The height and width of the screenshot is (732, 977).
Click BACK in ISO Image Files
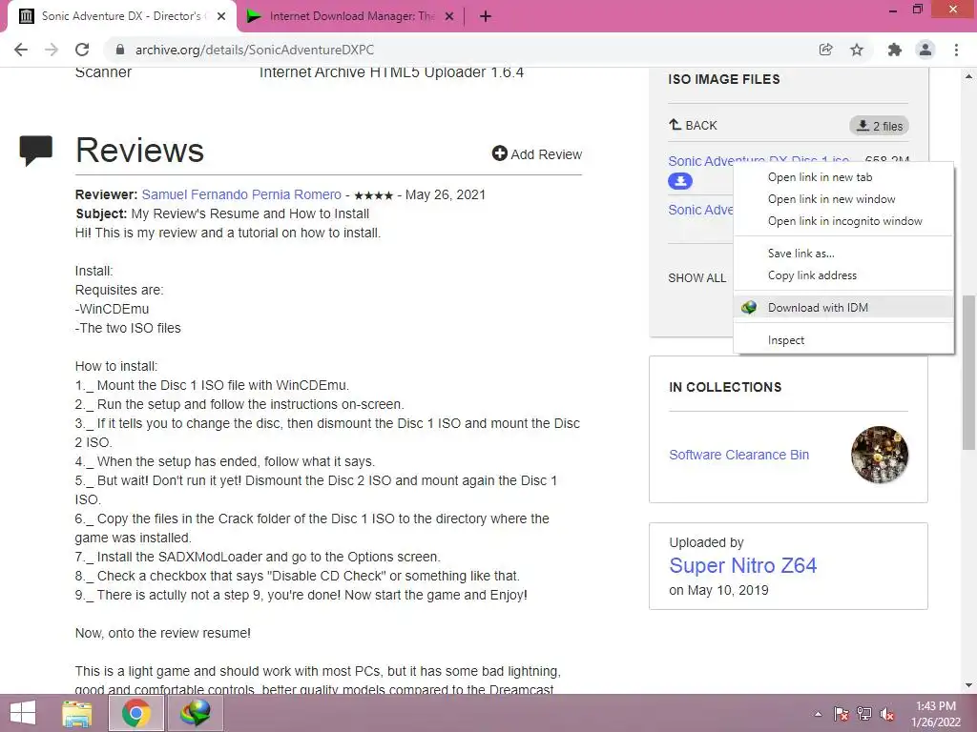pyautogui.click(x=693, y=125)
